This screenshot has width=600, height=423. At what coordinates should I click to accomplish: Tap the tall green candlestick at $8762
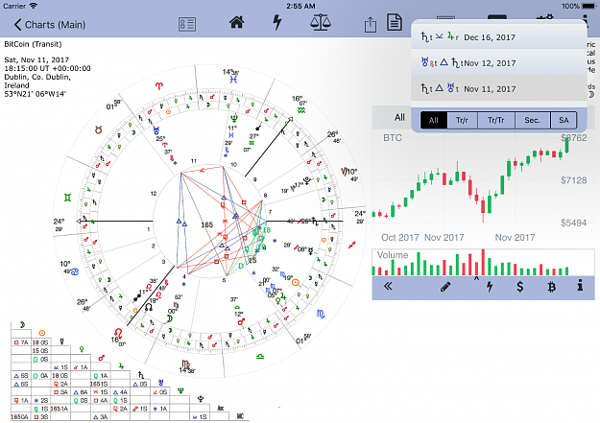pyautogui.click(x=566, y=144)
